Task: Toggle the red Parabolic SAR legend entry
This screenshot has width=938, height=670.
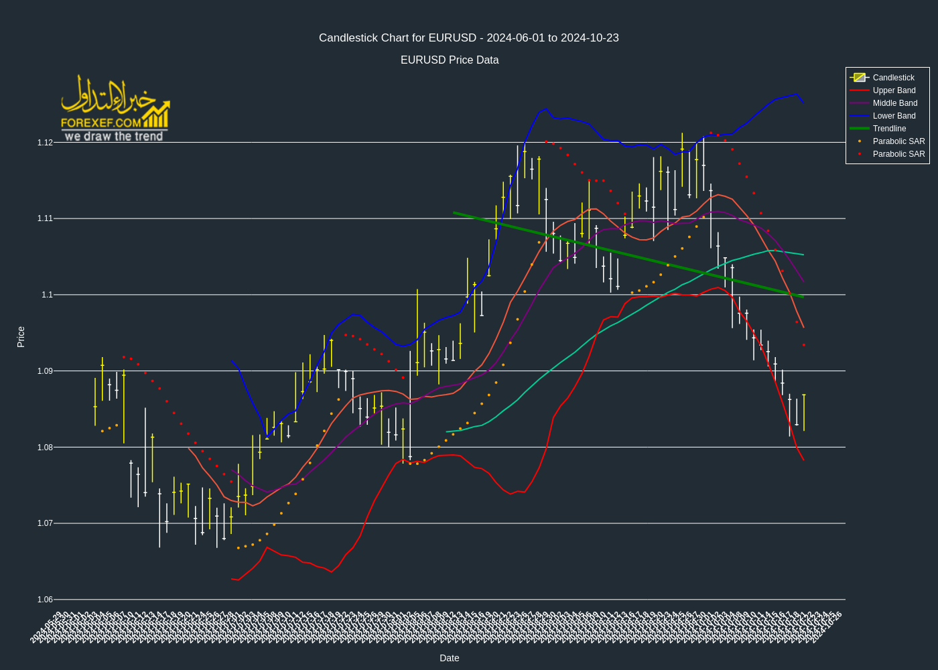Action: click(887, 154)
